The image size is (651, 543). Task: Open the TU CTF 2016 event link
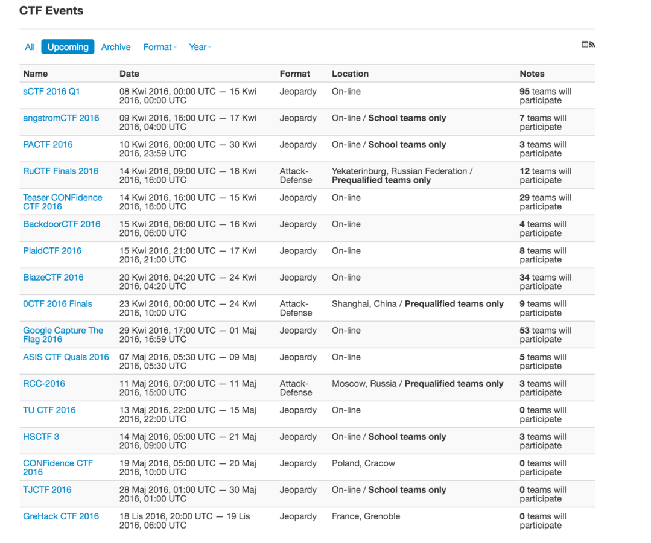click(x=49, y=410)
